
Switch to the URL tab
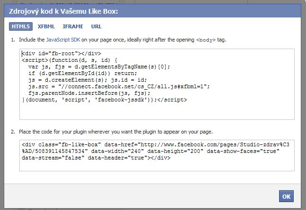pyautogui.click(x=96, y=26)
